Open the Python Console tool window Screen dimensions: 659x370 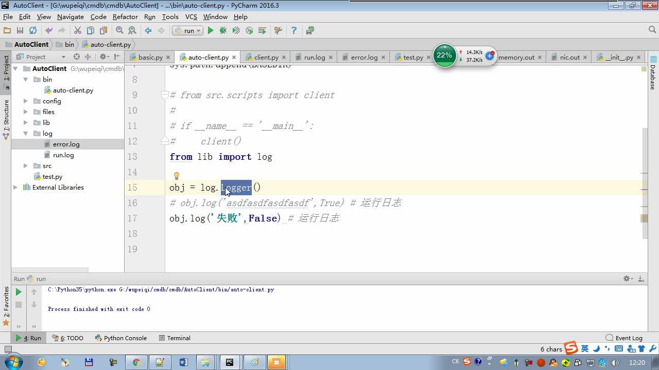121,338
